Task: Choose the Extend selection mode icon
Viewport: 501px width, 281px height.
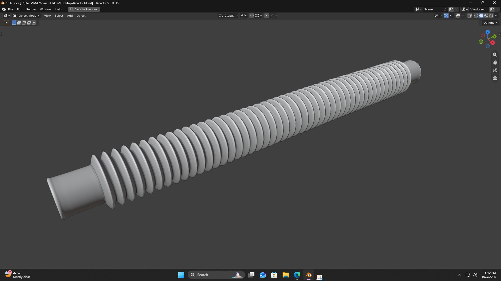Action: (19, 23)
